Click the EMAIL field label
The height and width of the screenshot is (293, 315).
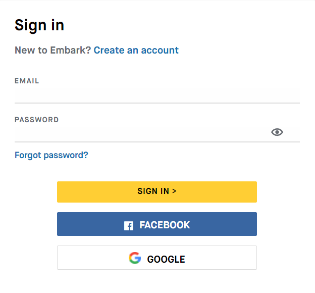(x=27, y=81)
